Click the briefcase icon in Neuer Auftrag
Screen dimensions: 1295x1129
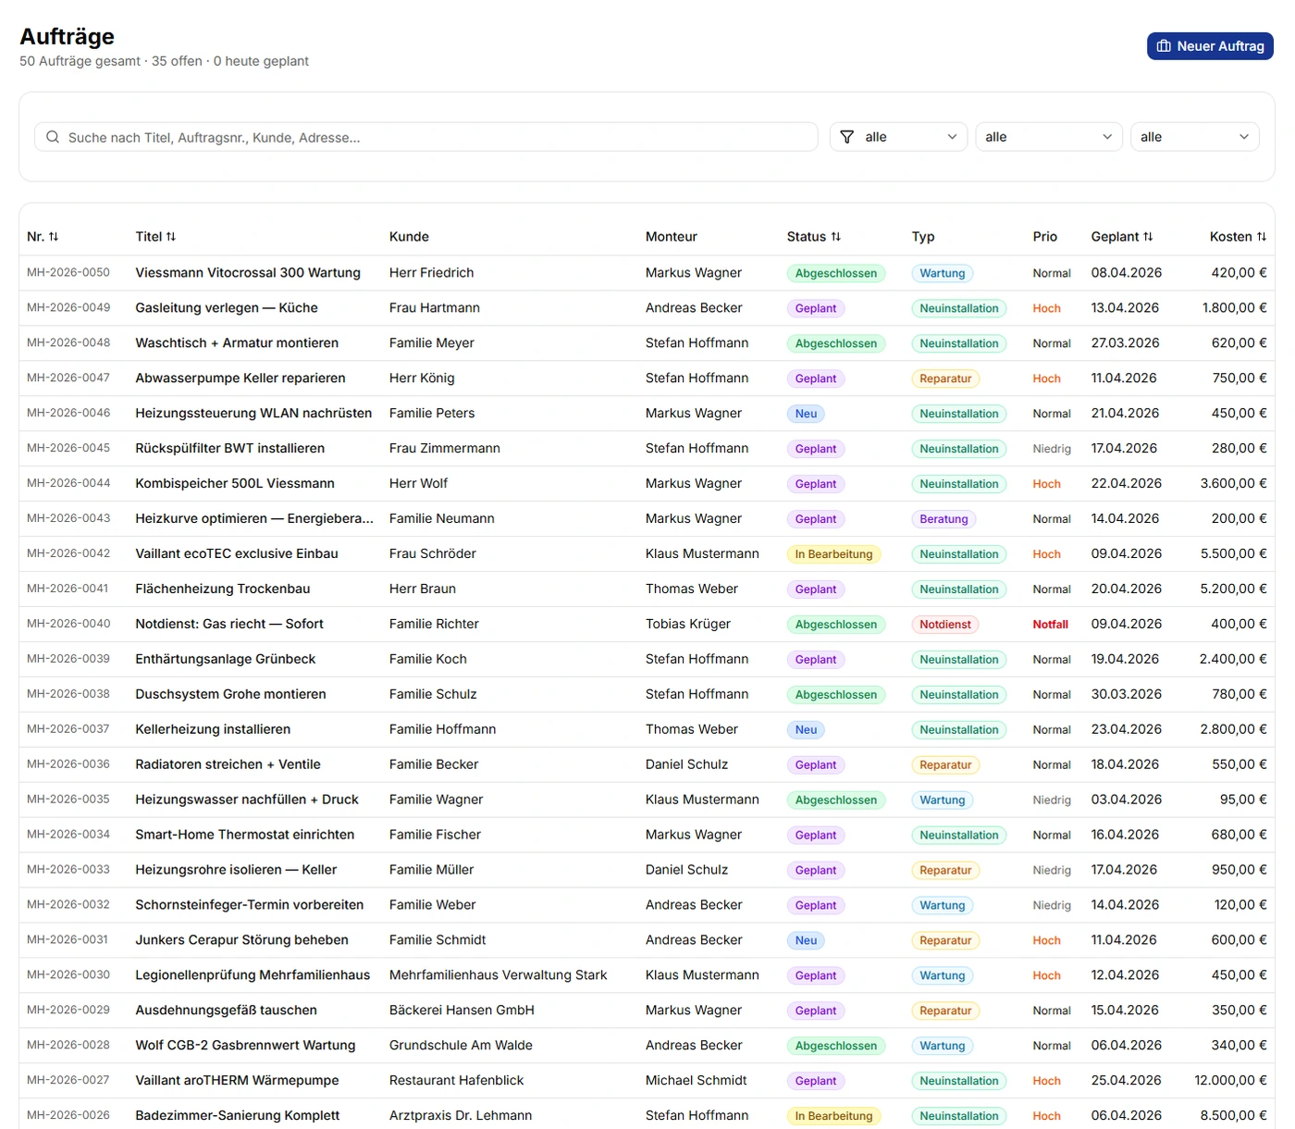(x=1164, y=46)
